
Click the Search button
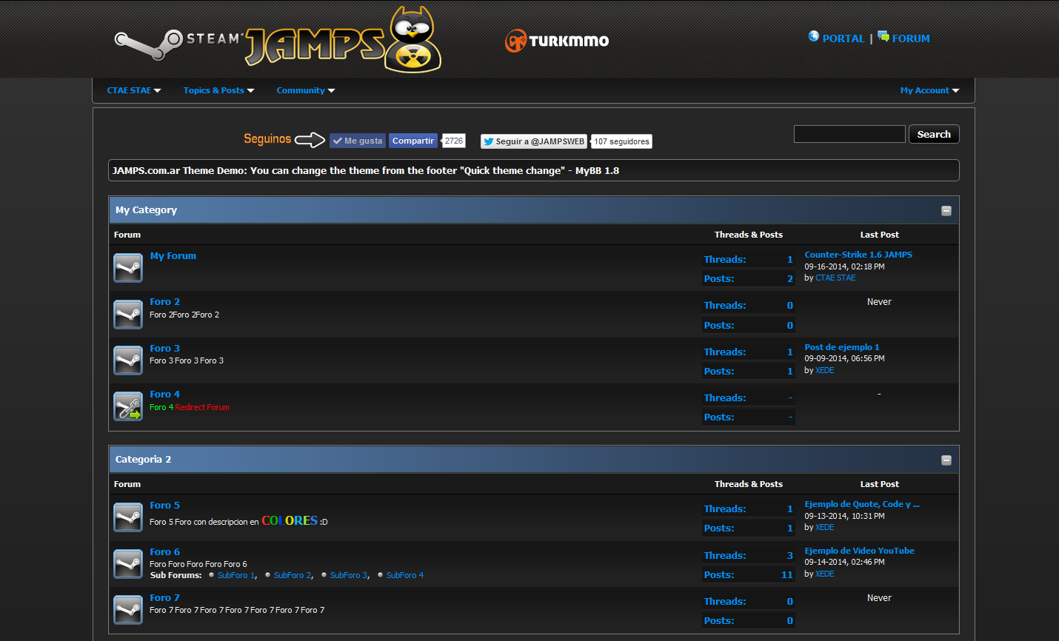click(934, 134)
